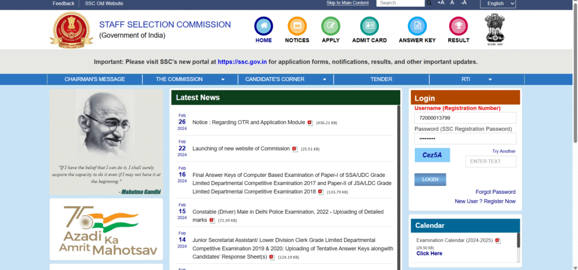Screen dimensions: 578x270
Task: Decrease font size with -A
Action: coord(464,3)
